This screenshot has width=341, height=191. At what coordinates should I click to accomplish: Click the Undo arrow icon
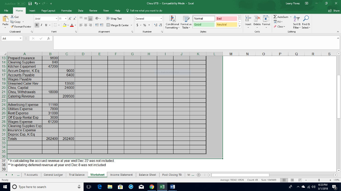click(x=36, y=3)
